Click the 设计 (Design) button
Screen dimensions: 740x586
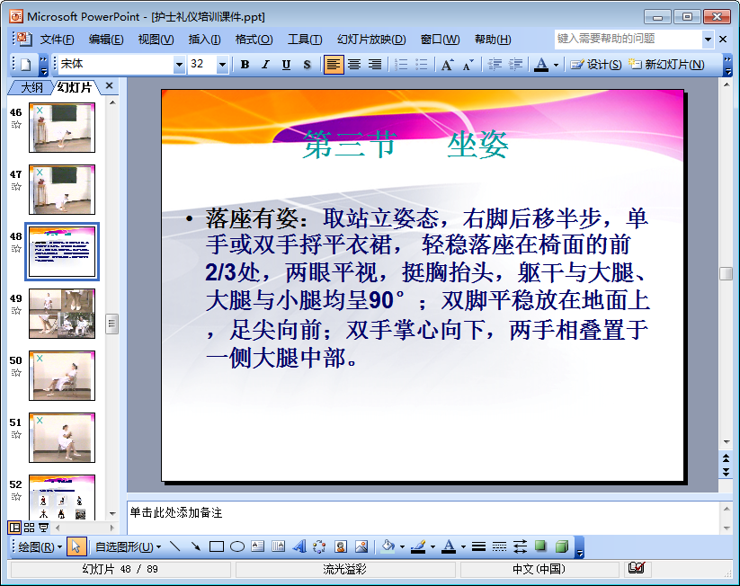(597, 65)
